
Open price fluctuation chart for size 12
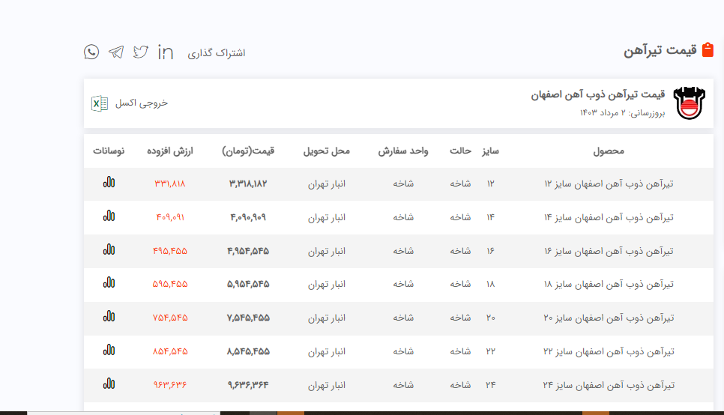click(x=109, y=182)
